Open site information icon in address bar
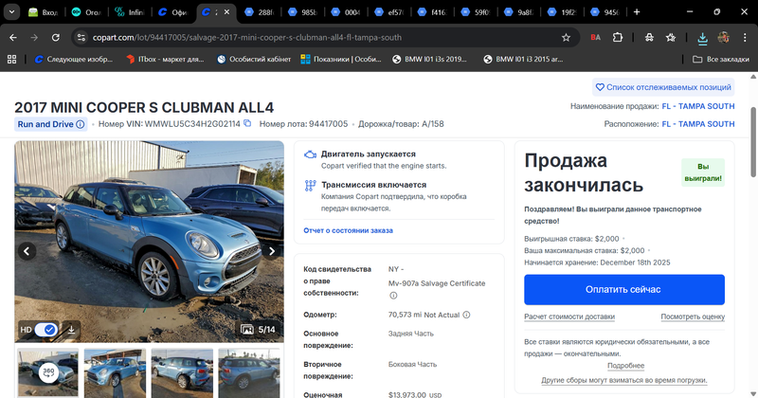 click(81, 38)
